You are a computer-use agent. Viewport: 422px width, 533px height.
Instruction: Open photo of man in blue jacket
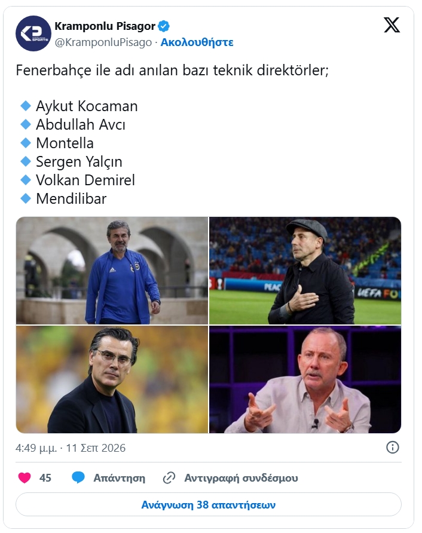(x=112, y=271)
